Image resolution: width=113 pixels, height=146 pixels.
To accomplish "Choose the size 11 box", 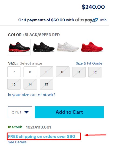I will (x=79, y=72).
